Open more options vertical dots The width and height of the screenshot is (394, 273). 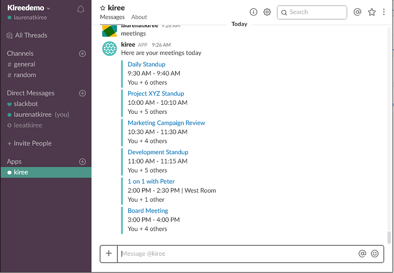click(x=384, y=12)
